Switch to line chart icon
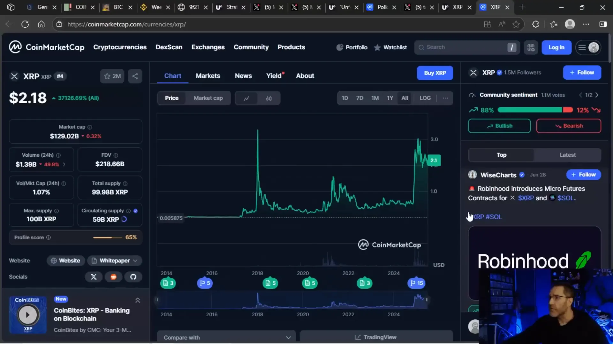Screen dimensions: 613x344 pyautogui.click(x=246, y=98)
